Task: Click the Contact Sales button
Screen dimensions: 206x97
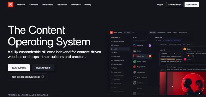Action: point(175,5)
